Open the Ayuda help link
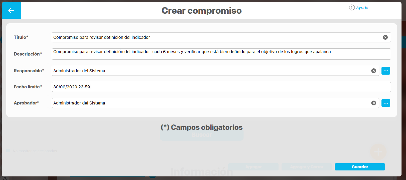The height and width of the screenshot is (180, 406). point(362,8)
